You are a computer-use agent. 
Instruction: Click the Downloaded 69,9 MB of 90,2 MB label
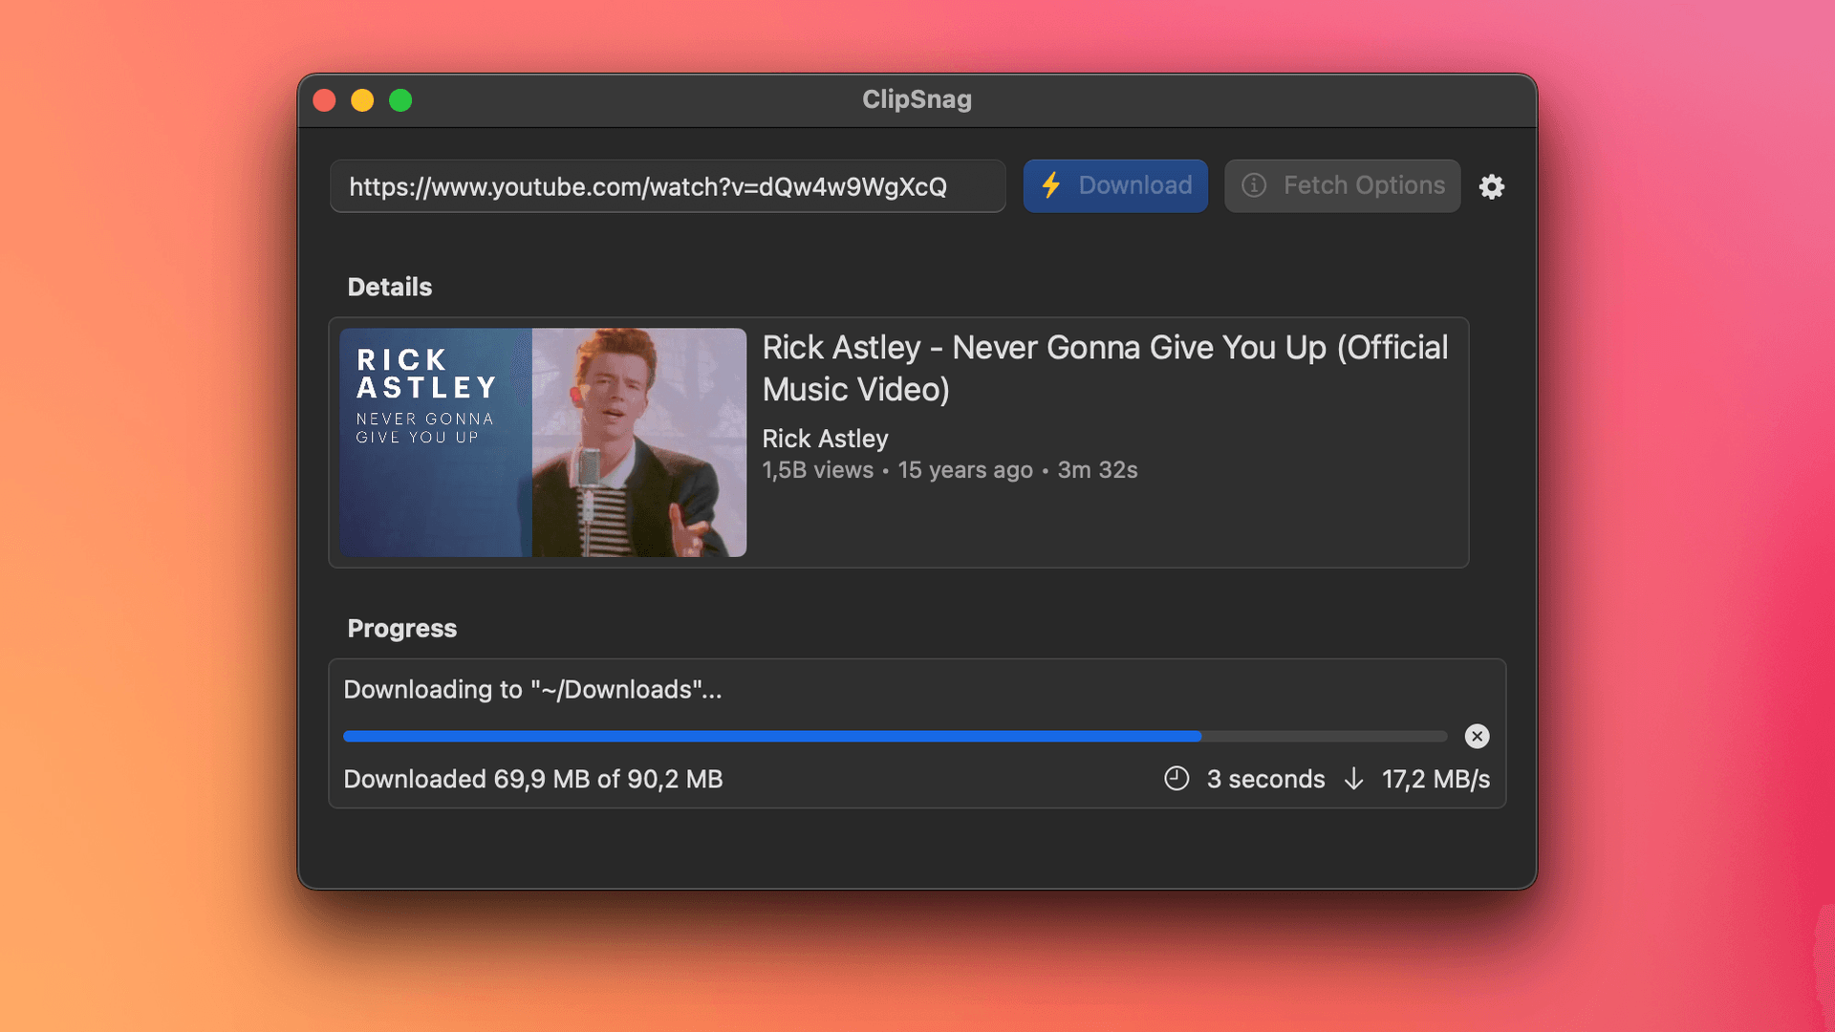[x=532, y=779]
